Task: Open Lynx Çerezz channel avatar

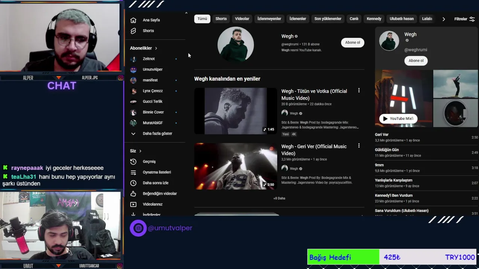Action: (133, 91)
